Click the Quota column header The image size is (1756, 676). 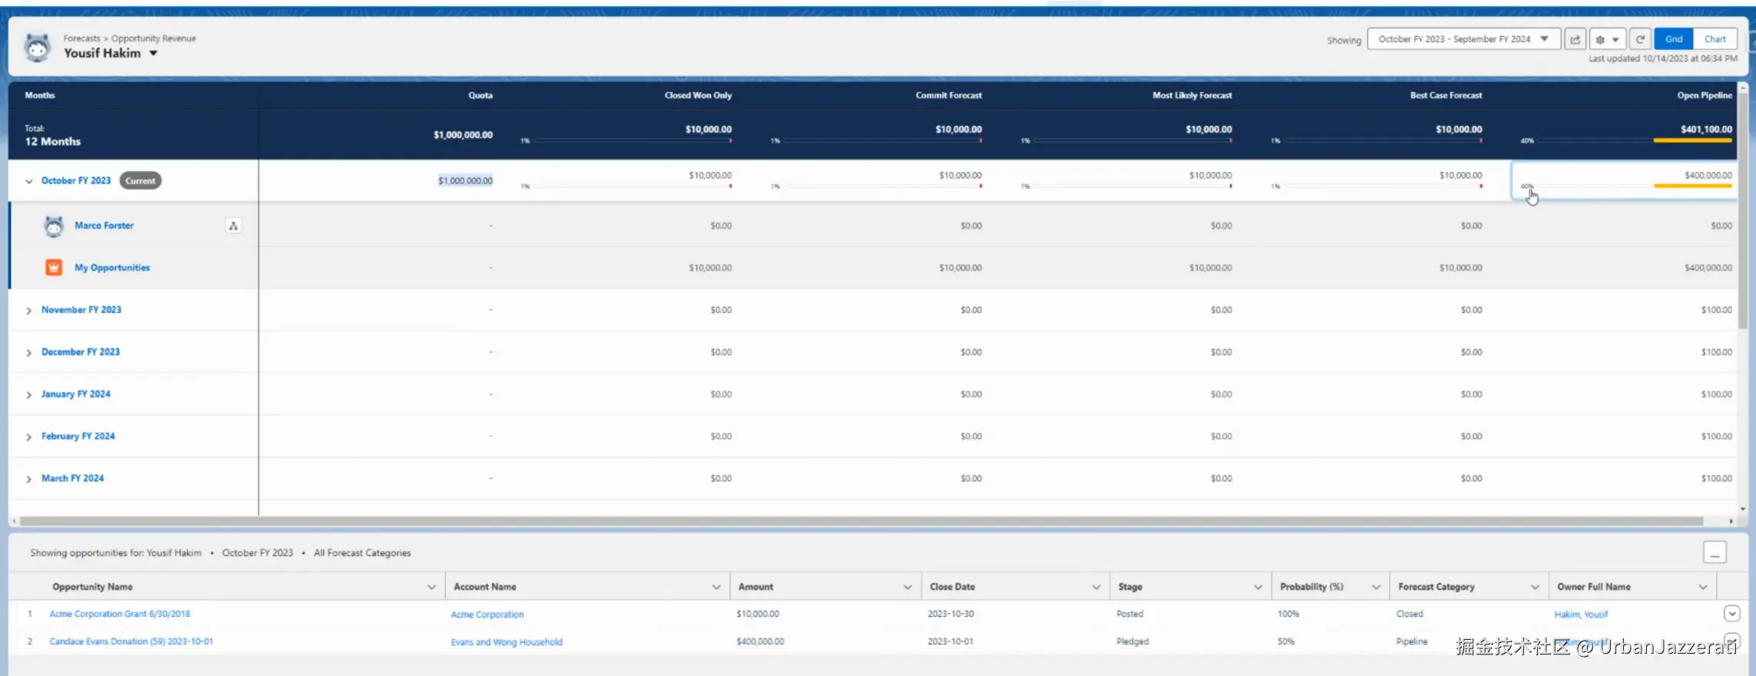481,95
